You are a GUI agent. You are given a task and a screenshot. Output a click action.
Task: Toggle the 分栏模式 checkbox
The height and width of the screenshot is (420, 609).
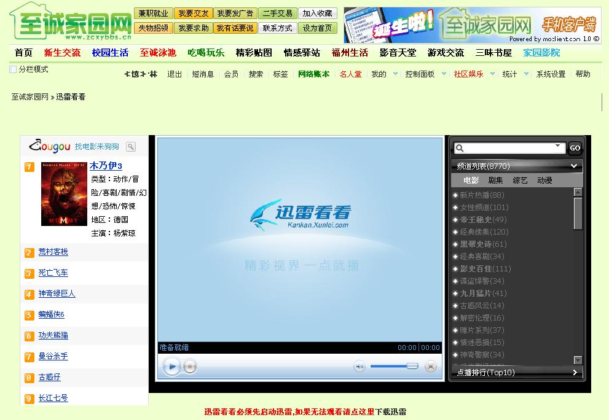(13, 69)
